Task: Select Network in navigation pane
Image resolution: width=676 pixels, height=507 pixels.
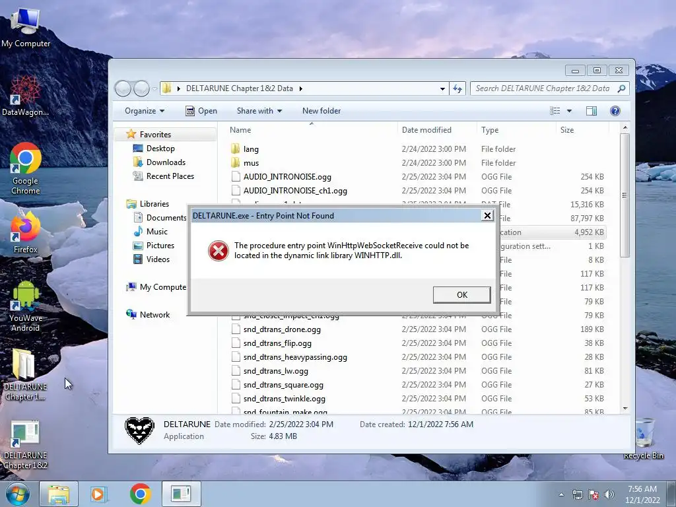Action: point(148,315)
